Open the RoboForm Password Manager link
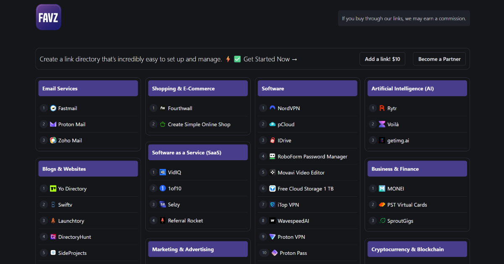The height and width of the screenshot is (264, 504). pyautogui.click(x=312, y=157)
